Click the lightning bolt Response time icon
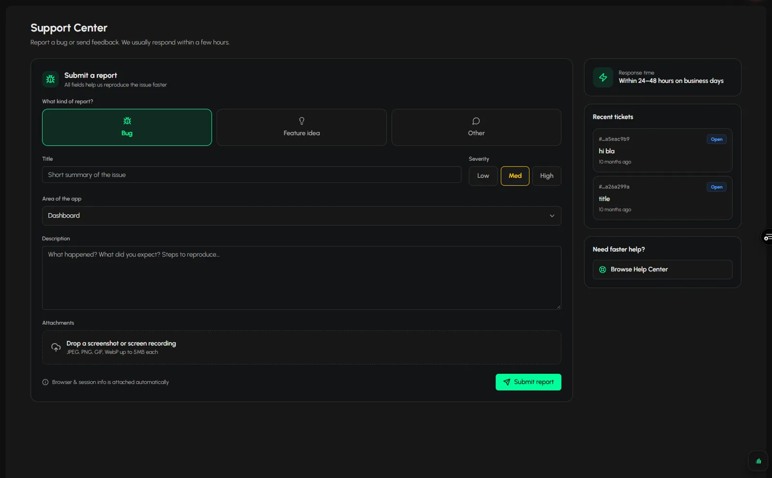Screen dimensions: 772x478 tap(603, 77)
